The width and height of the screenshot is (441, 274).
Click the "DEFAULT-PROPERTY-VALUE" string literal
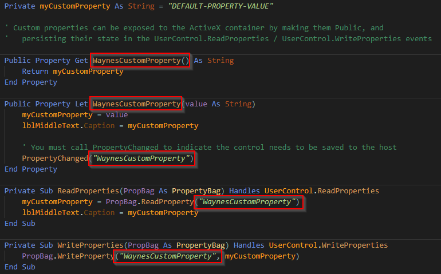tap(220, 6)
